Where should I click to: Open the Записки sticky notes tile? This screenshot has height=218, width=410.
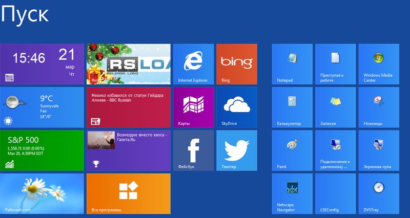[336, 107]
